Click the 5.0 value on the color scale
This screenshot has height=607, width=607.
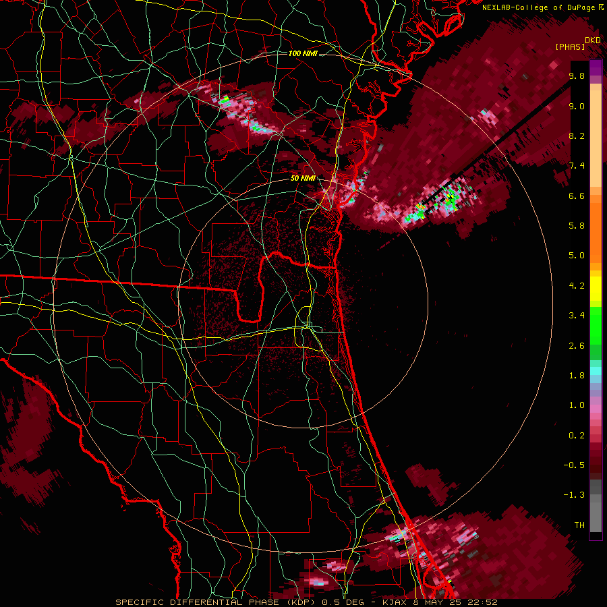click(x=577, y=256)
